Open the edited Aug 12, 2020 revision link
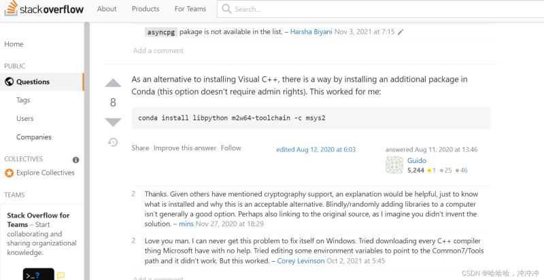544x280 pixels. click(316, 150)
